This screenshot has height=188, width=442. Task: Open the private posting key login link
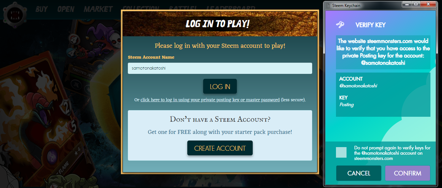(x=210, y=100)
